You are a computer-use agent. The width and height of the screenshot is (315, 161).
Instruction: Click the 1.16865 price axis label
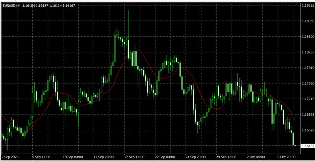308,114
